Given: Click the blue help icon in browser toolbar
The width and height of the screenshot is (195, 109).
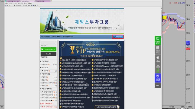Looking at the screenshot, I should (x=33, y=5).
